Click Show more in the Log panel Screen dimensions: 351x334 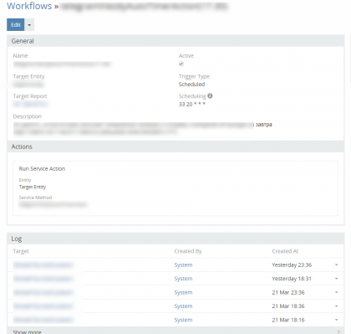pyautogui.click(x=27, y=331)
